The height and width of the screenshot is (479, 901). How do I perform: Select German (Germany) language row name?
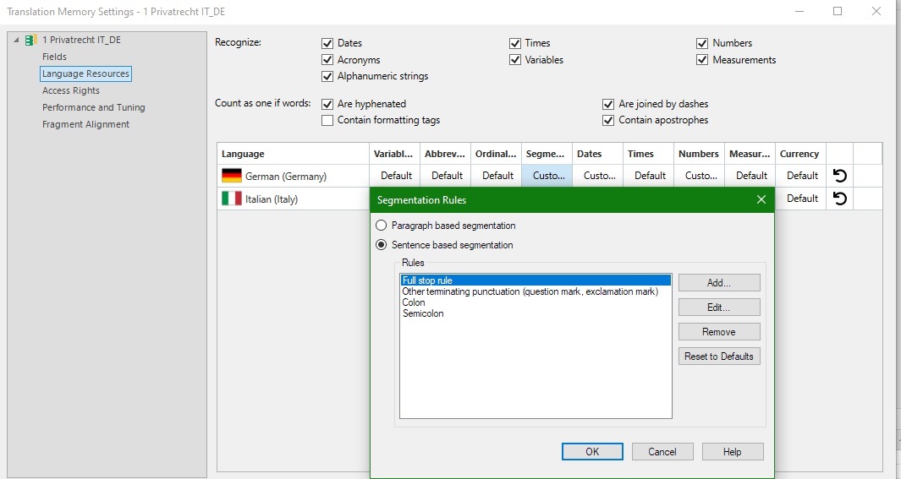click(286, 176)
